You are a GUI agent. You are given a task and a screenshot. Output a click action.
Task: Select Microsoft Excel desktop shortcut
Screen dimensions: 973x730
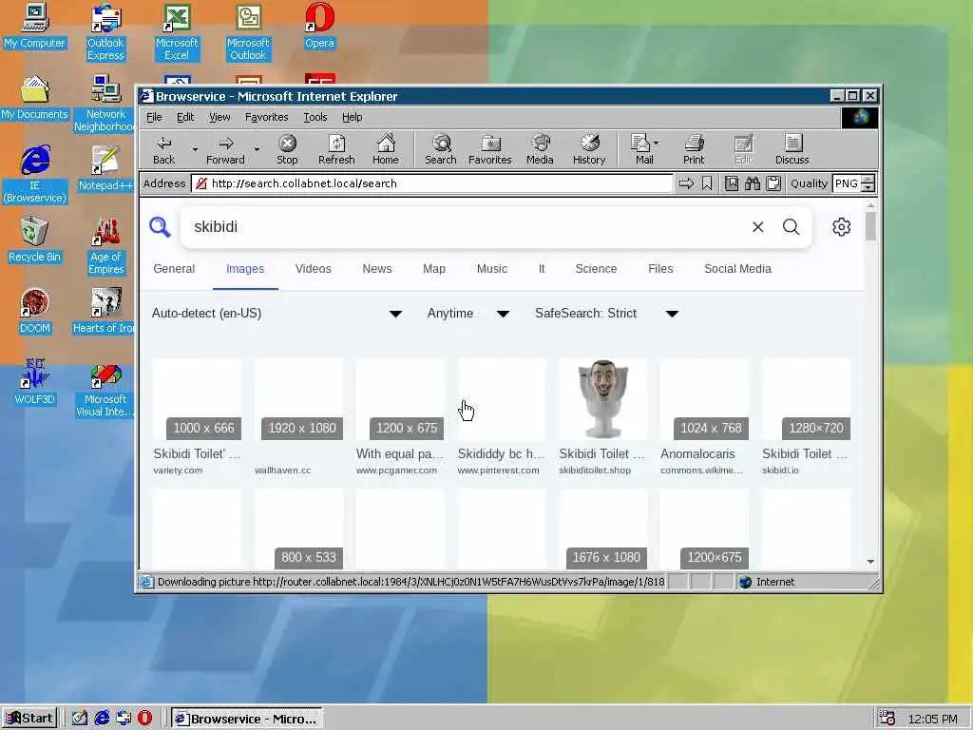177,31
